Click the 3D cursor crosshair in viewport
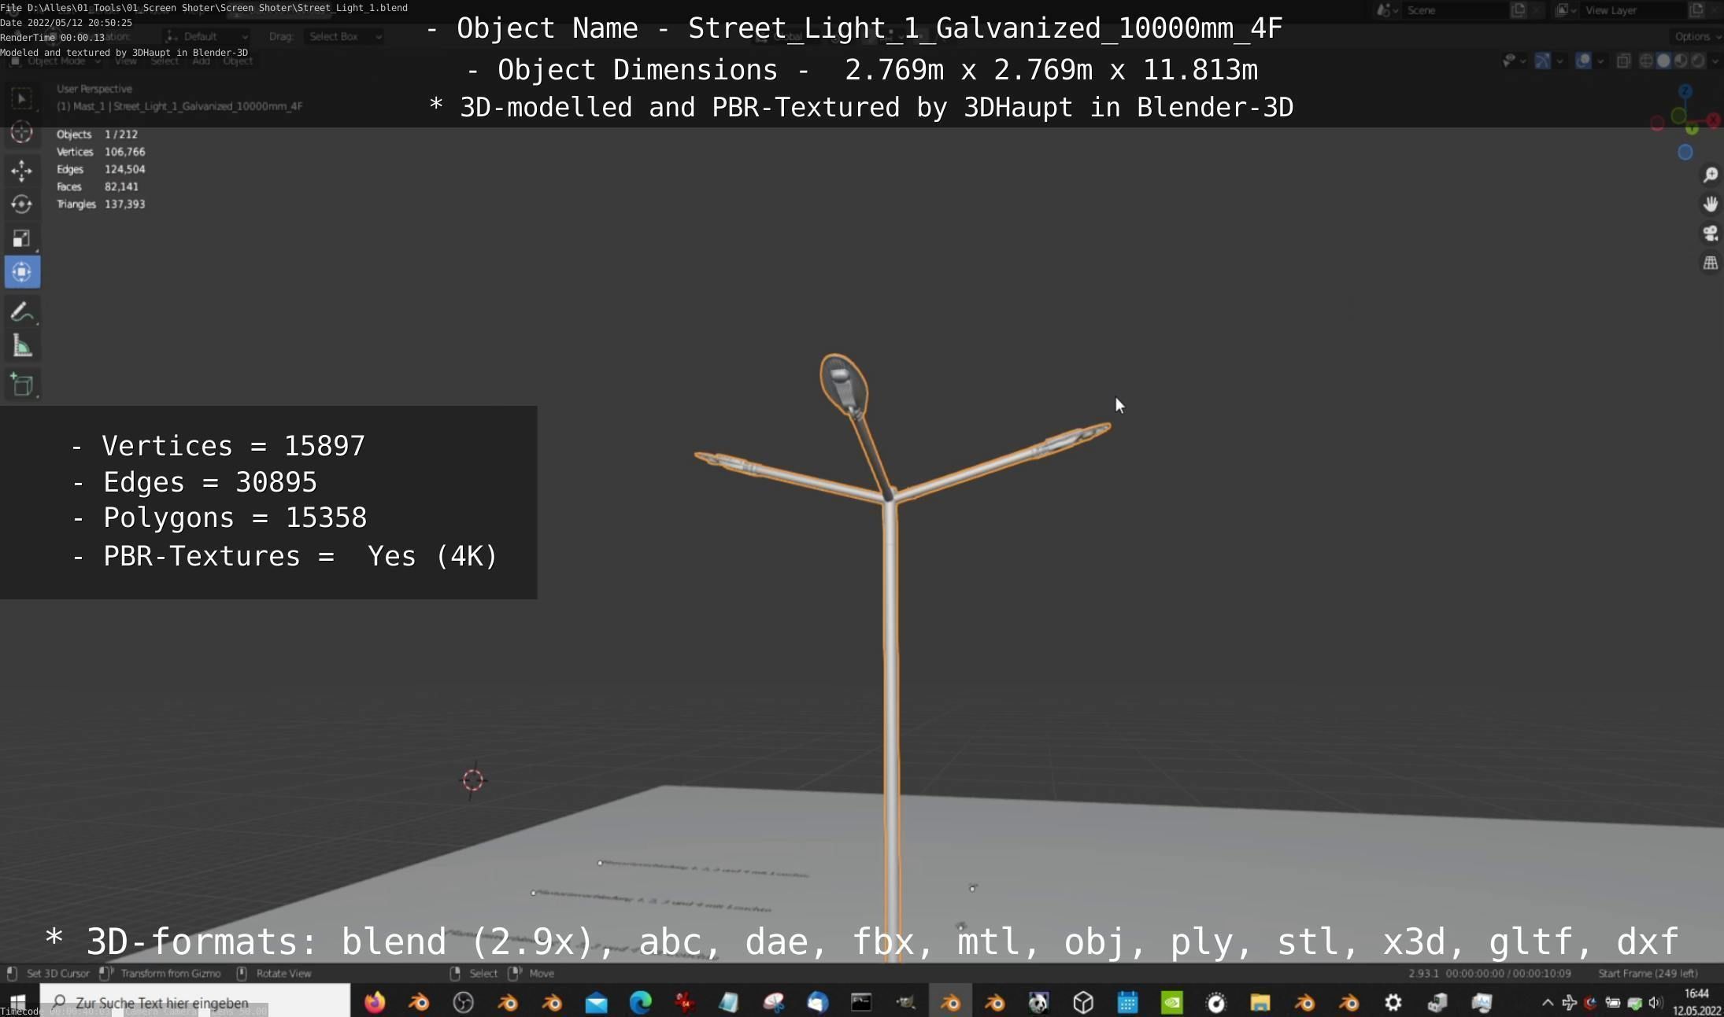The height and width of the screenshot is (1017, 1724). pyautogui.click(x=473, y=780)
